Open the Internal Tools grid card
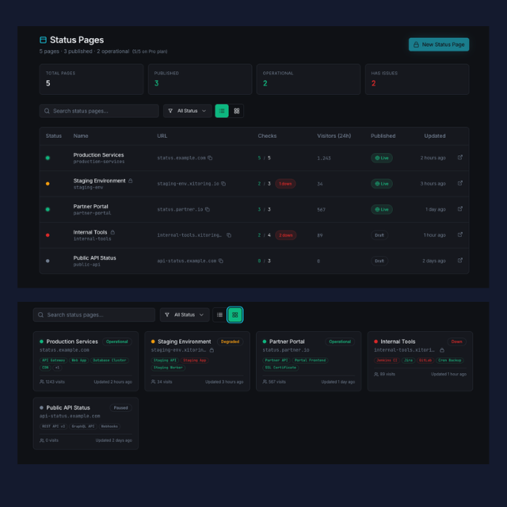 (420, 361)
